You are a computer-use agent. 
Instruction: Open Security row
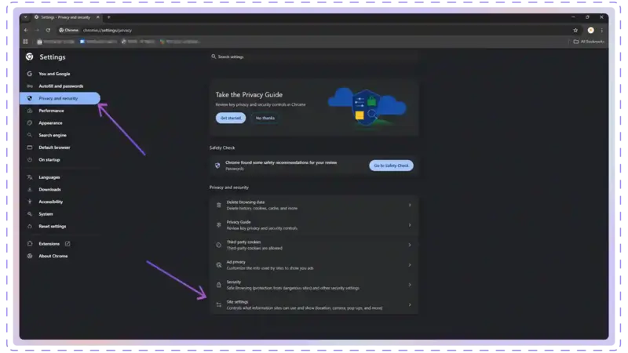pos(314,285)
